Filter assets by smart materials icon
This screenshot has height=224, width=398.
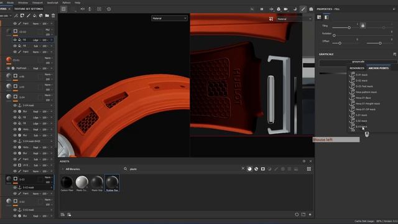256,169
